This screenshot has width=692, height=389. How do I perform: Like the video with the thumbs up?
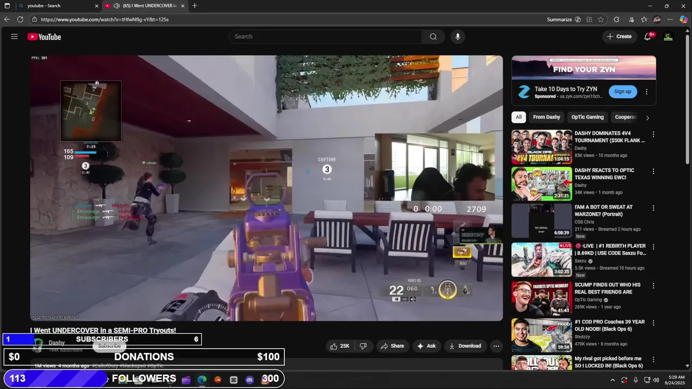coord(340,346)
